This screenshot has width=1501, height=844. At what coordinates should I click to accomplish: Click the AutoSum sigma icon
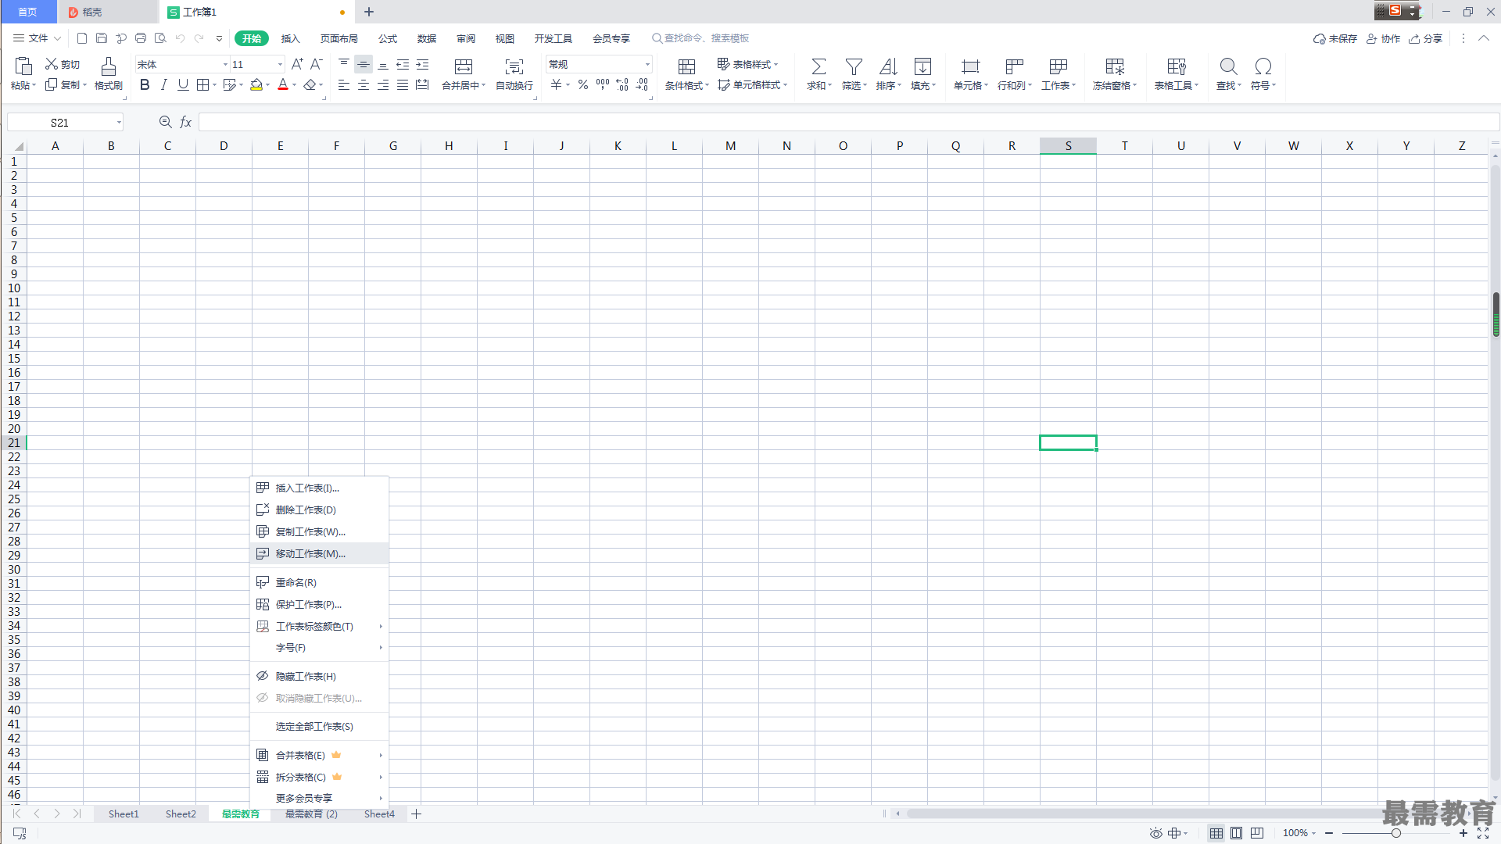[819, 66]
